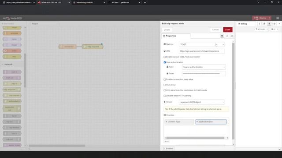Open the info sidebar tab icon

[259, 24]
